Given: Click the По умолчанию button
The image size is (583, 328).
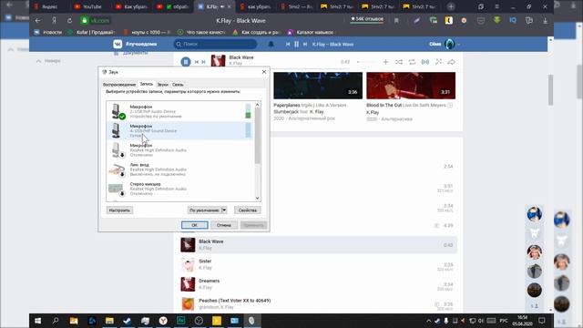Looking at the screenshot, I should pyautogui.click(x=204, y=210).
